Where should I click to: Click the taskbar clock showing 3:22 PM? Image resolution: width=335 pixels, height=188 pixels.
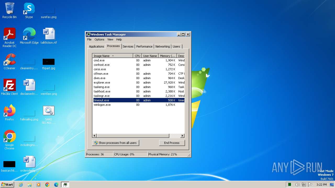click(321, 185)
